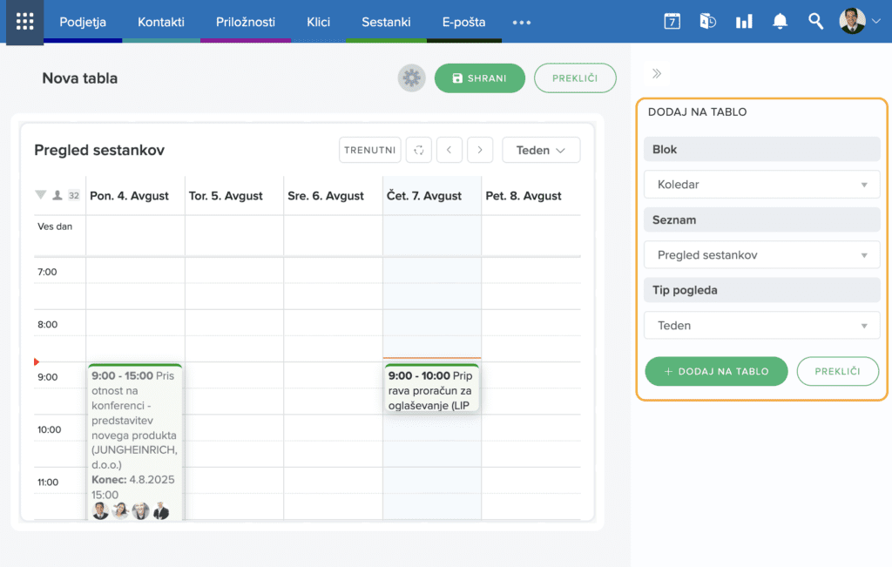Open board settings gear icon

411,78
